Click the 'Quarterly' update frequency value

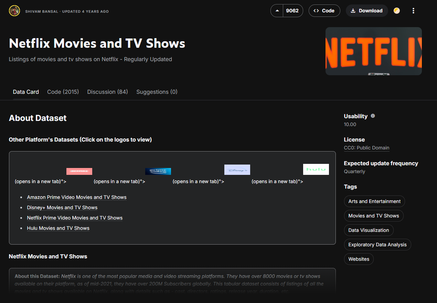(x=354, y=171)
